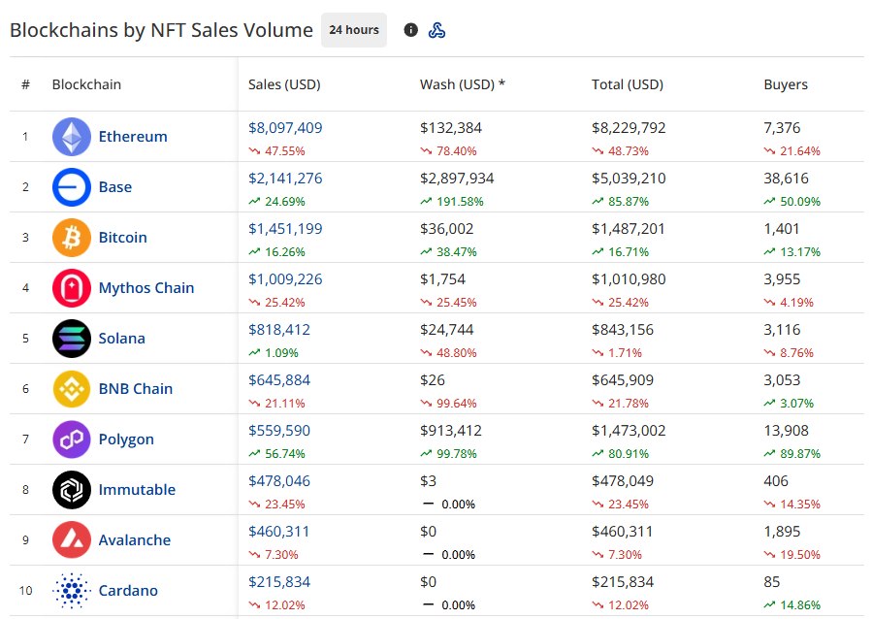Click the Solana logo icon

click(x=71, y=339)
